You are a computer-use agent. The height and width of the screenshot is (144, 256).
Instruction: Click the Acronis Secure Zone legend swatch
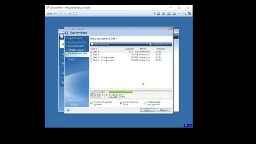tap(121, 103)
